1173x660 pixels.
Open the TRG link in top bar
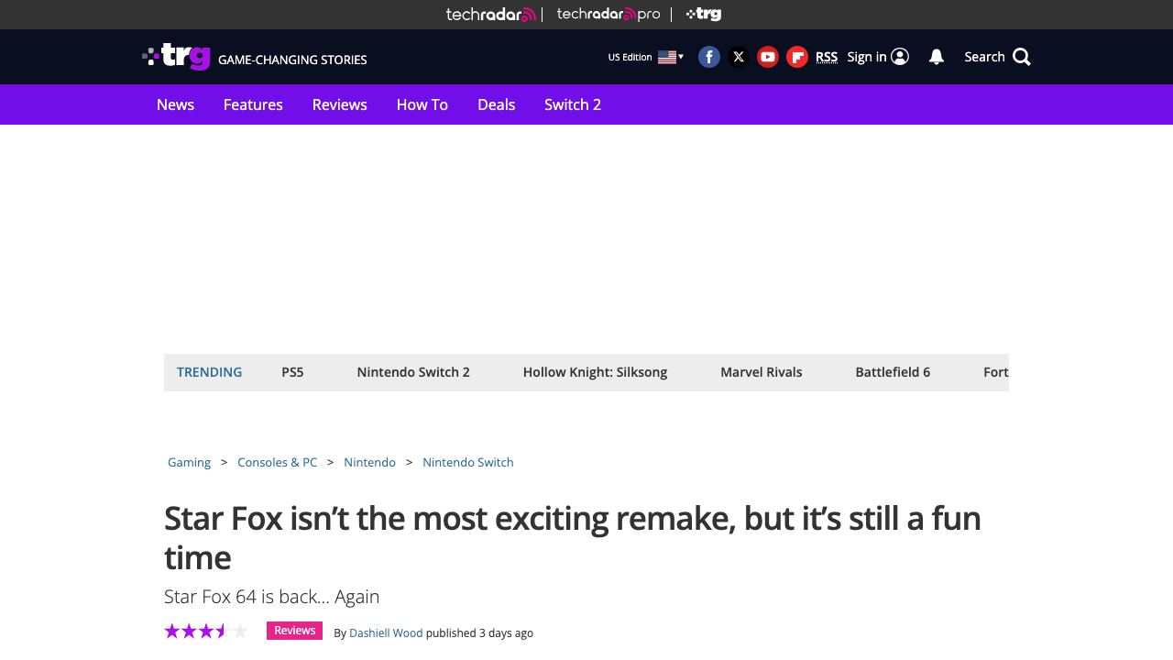(704, 14)
